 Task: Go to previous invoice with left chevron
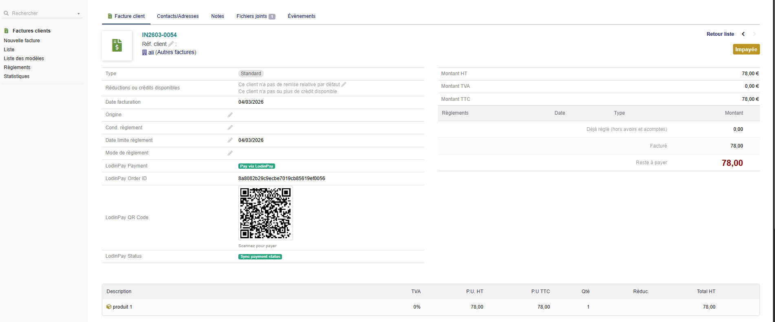coord(743,34)
